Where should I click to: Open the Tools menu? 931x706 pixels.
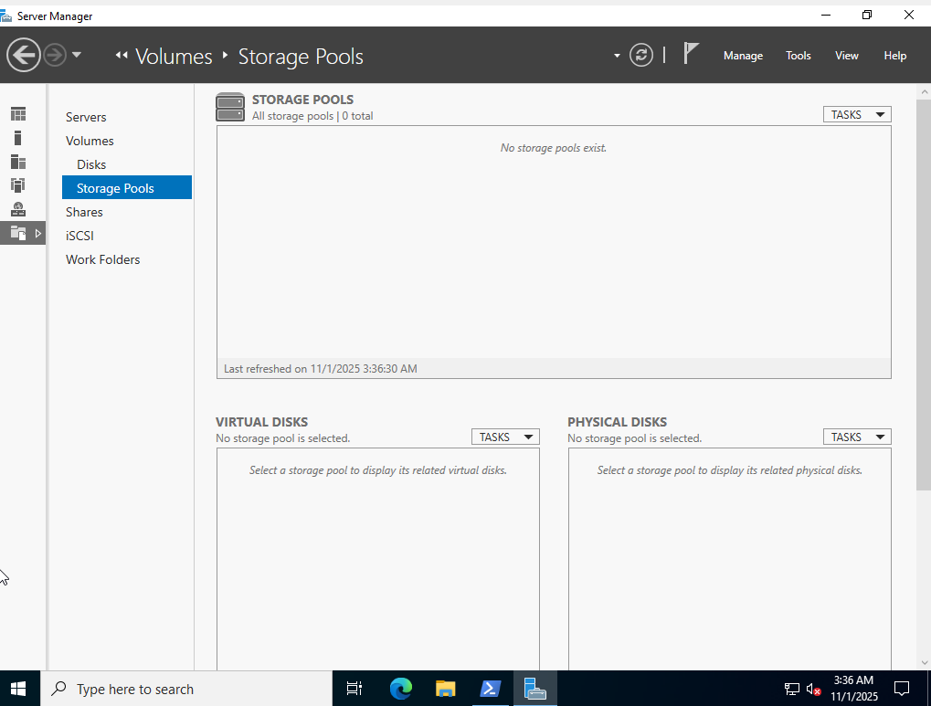(x=798, y=56)
